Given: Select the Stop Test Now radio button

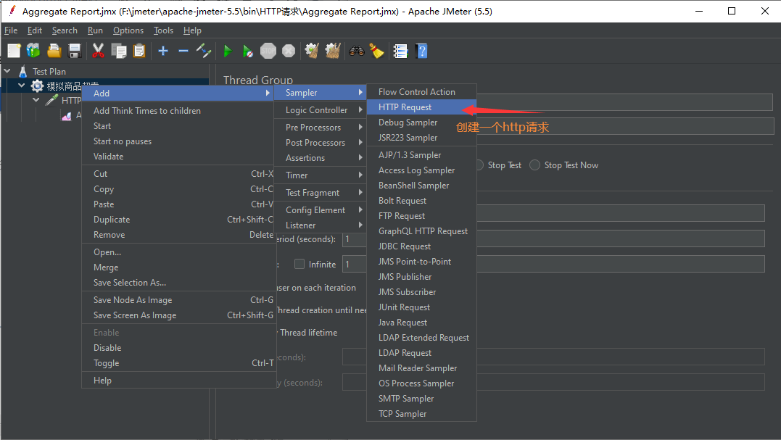Looking at the screenshot, I should click(x=534, y=165).
